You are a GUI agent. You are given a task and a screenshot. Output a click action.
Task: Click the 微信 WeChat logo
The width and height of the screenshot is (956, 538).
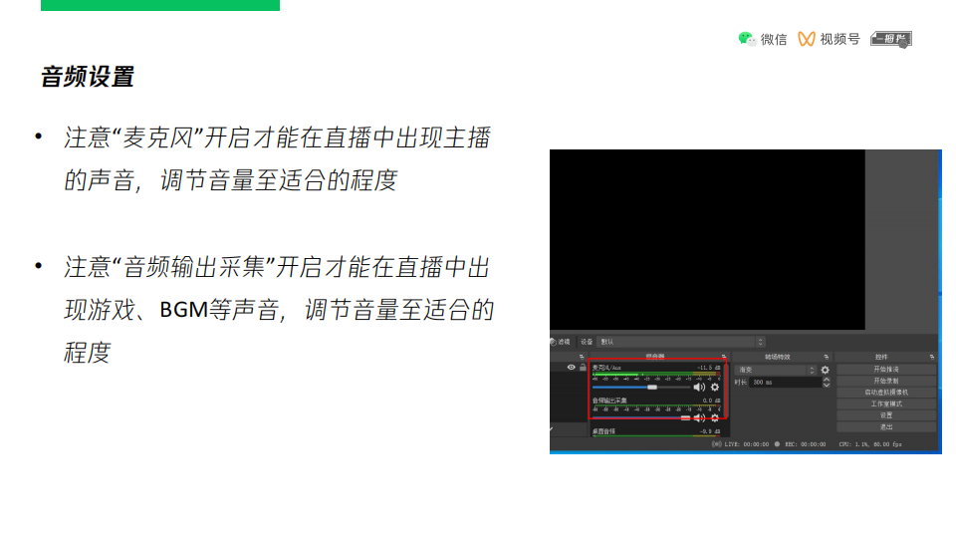747,39
